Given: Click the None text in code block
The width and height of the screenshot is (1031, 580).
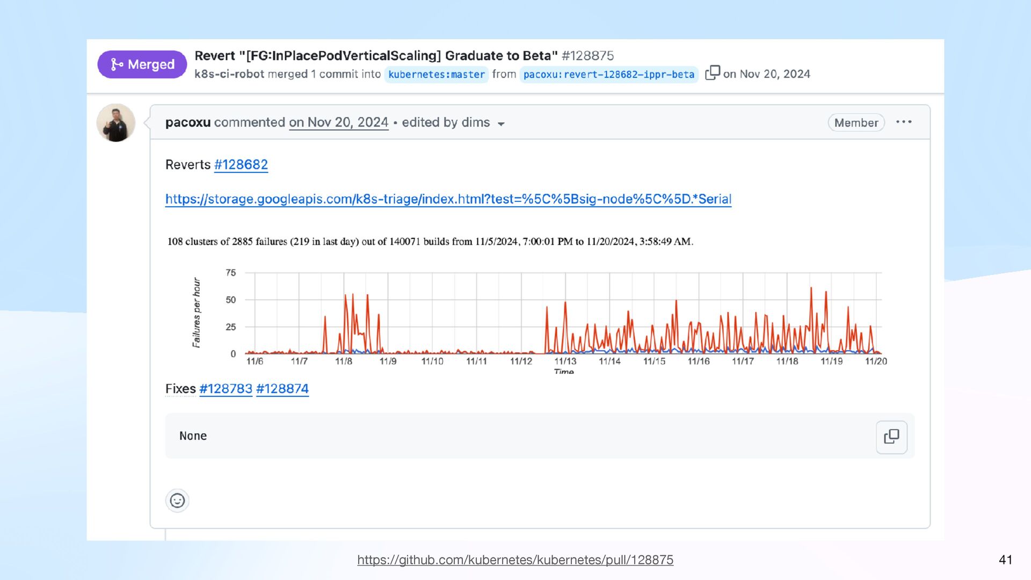Looking at the screenshot, I should tap(193, 436).
